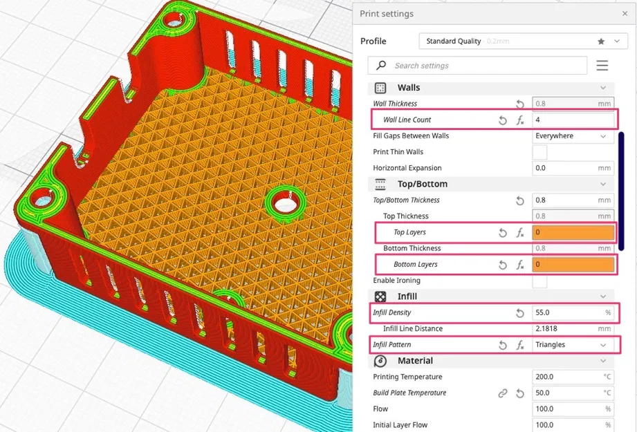
Task: Reset the Wall Line Count value
Action: point(503,120)
